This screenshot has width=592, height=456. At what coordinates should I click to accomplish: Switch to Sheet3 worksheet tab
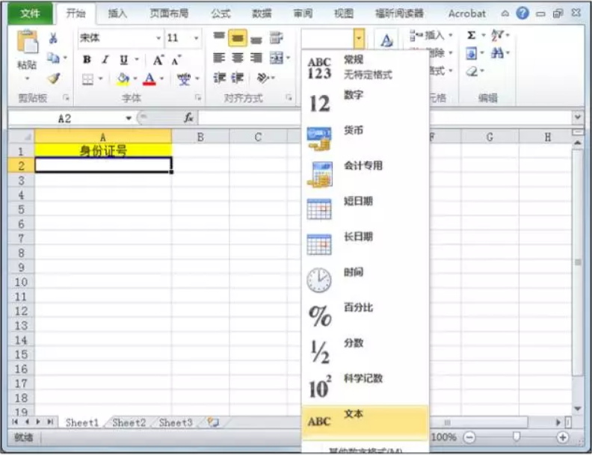point(176,422)
